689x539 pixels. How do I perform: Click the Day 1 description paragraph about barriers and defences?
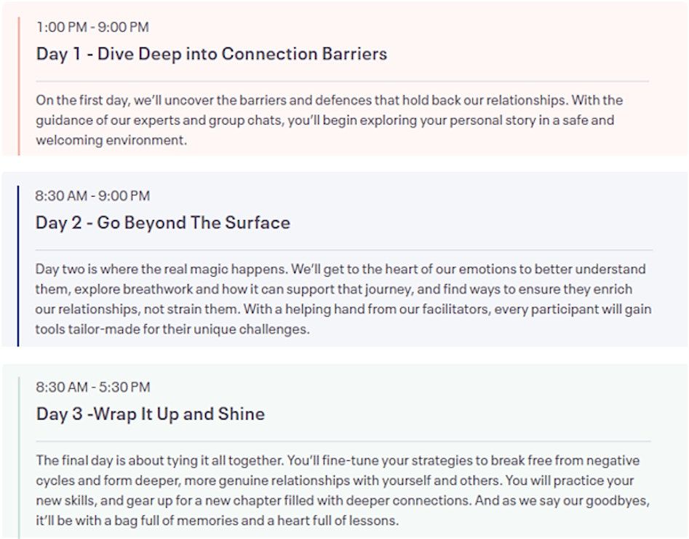point(329,120)
